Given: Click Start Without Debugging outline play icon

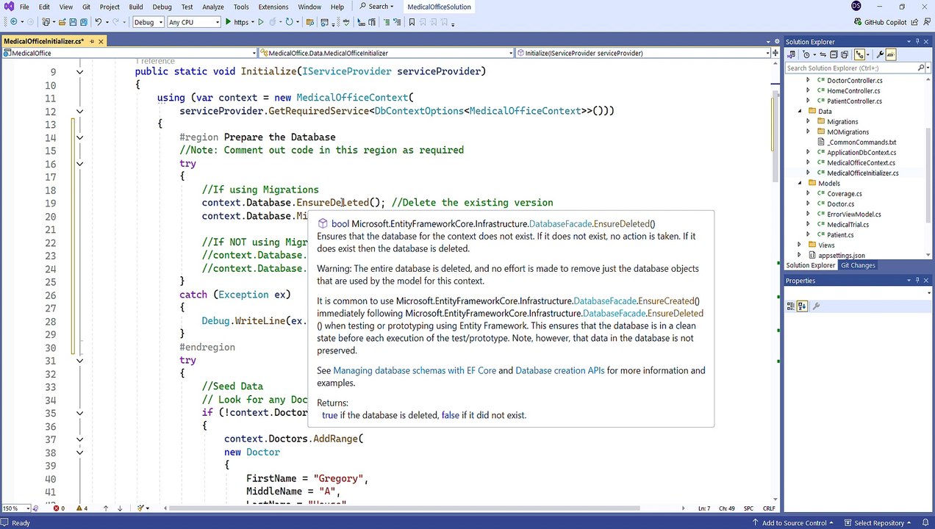Looking at the screenshot, I should tap(261, 22).
